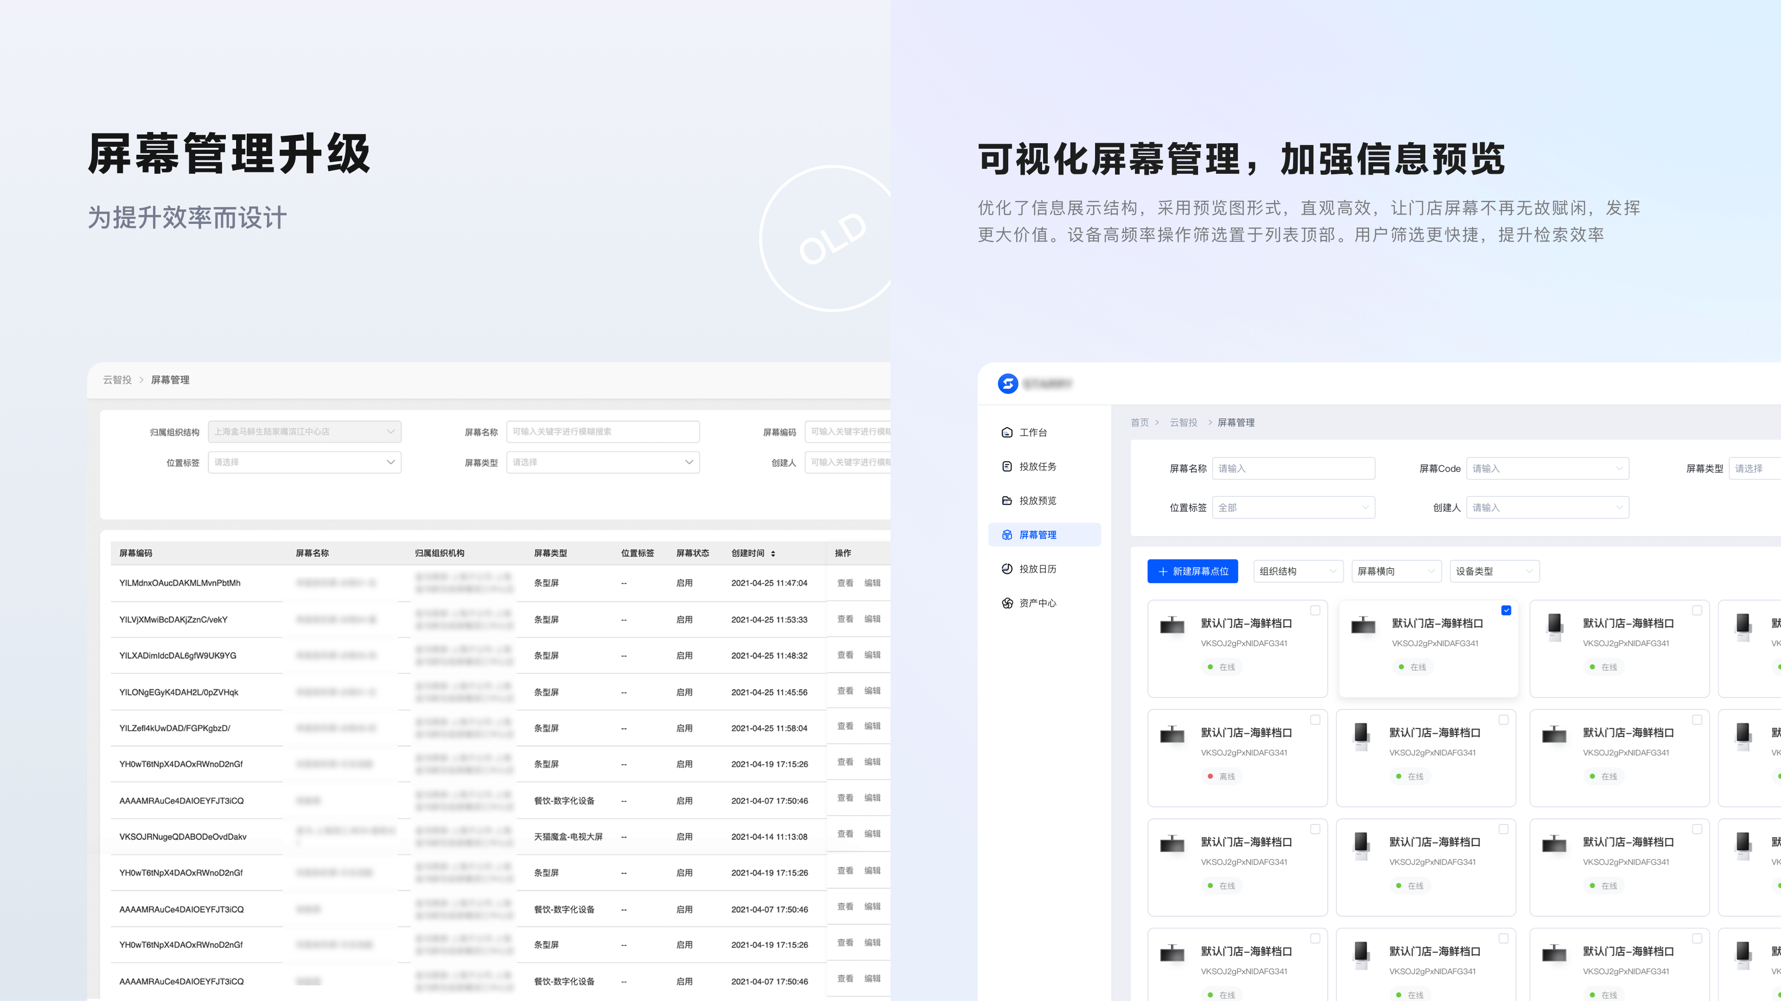Click the 新建屏幕点位 button
The width and height of the screenshot is (1781, 1001).
(x=1192, y=571)
